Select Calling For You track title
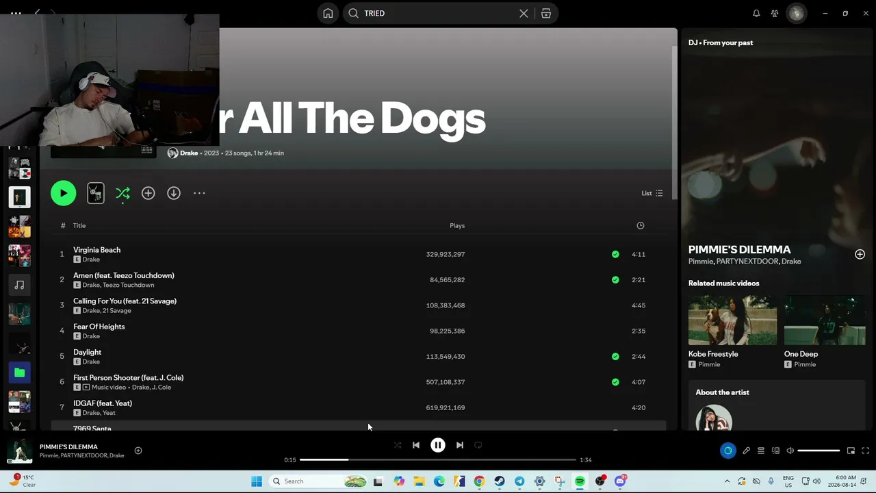876x493 pixels. pos(125,301)
